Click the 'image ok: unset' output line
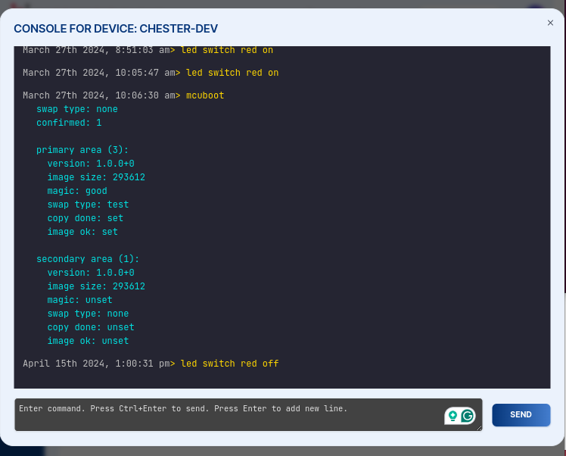566x456 pixels. [x=88, y=341]
